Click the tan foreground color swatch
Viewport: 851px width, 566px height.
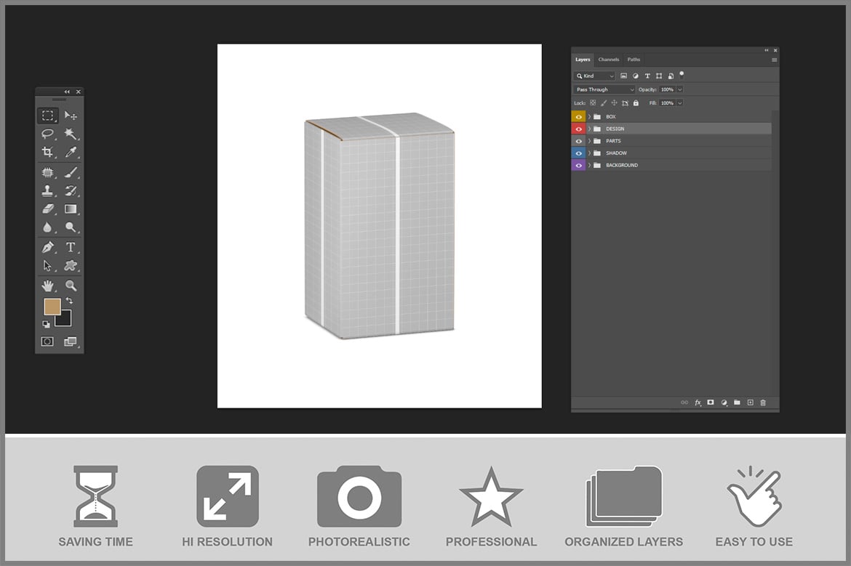(52, 307)
